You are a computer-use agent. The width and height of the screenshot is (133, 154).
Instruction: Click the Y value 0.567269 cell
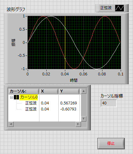click(68, 103)
